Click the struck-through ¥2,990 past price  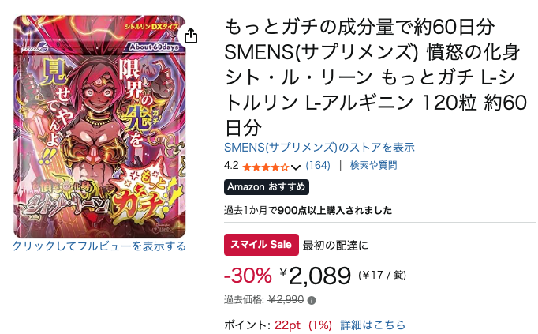pos(286,300)
